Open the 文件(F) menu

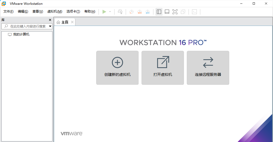tap(8, 11)
